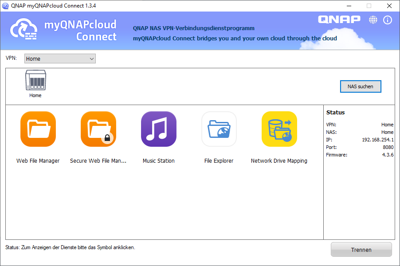Click the IP address 192.168.254.1

377,140
